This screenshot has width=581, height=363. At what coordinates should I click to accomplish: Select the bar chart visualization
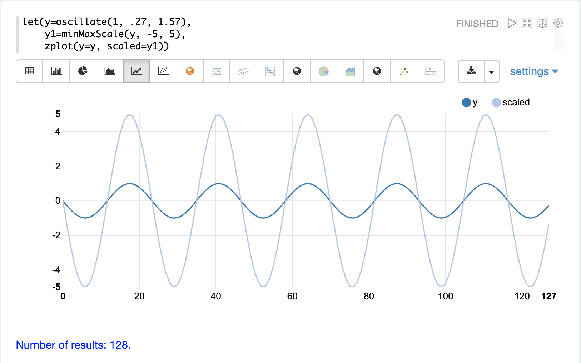56,71
